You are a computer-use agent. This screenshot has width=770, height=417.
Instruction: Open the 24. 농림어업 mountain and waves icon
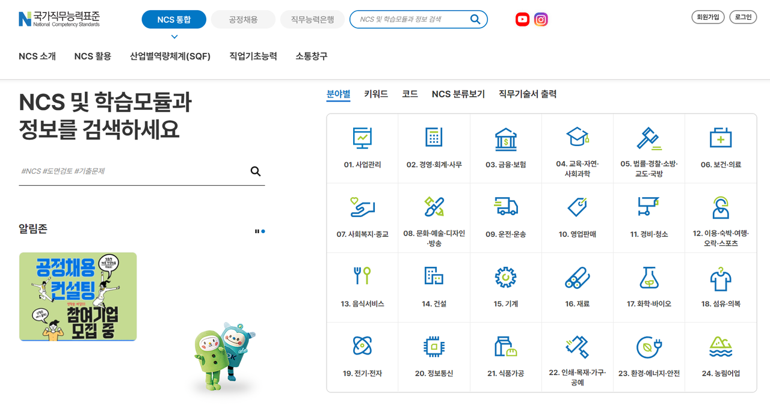pos(721,347)
